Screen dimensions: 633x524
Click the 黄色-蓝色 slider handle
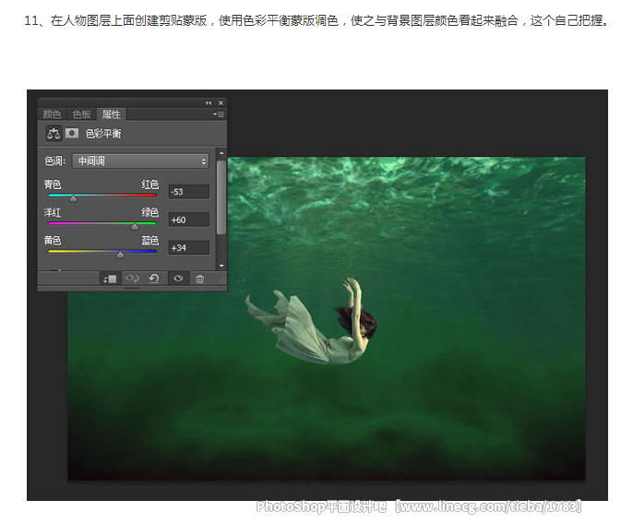point(120,255)
